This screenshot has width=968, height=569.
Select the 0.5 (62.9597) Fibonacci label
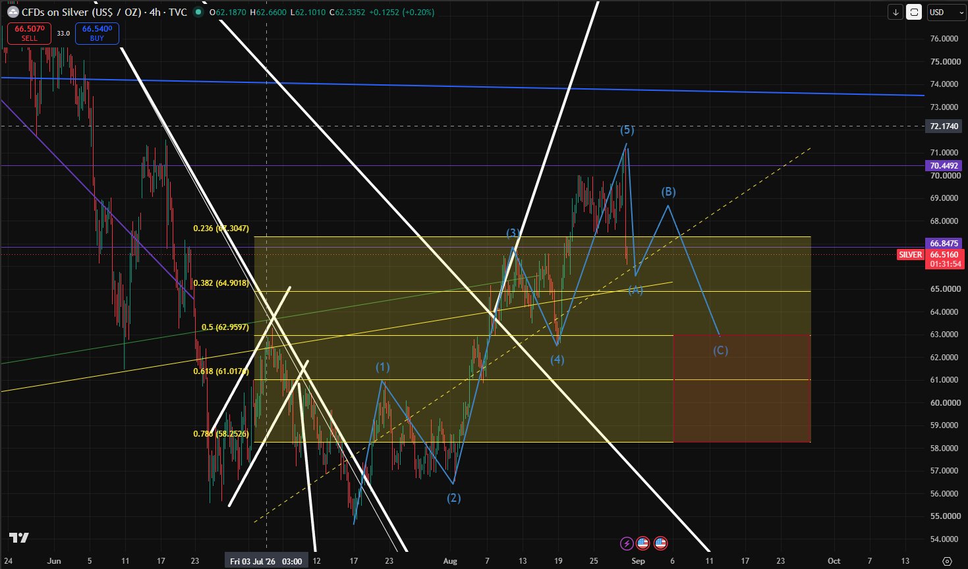point(225,327)
